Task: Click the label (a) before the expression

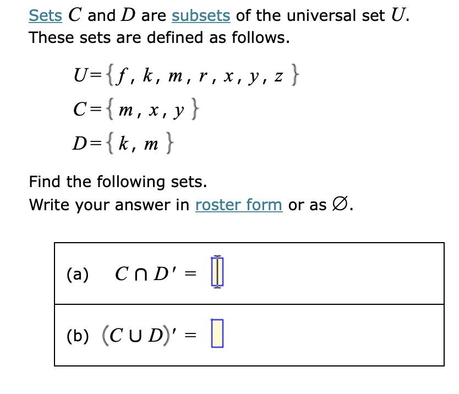Action: click(77, 273)
